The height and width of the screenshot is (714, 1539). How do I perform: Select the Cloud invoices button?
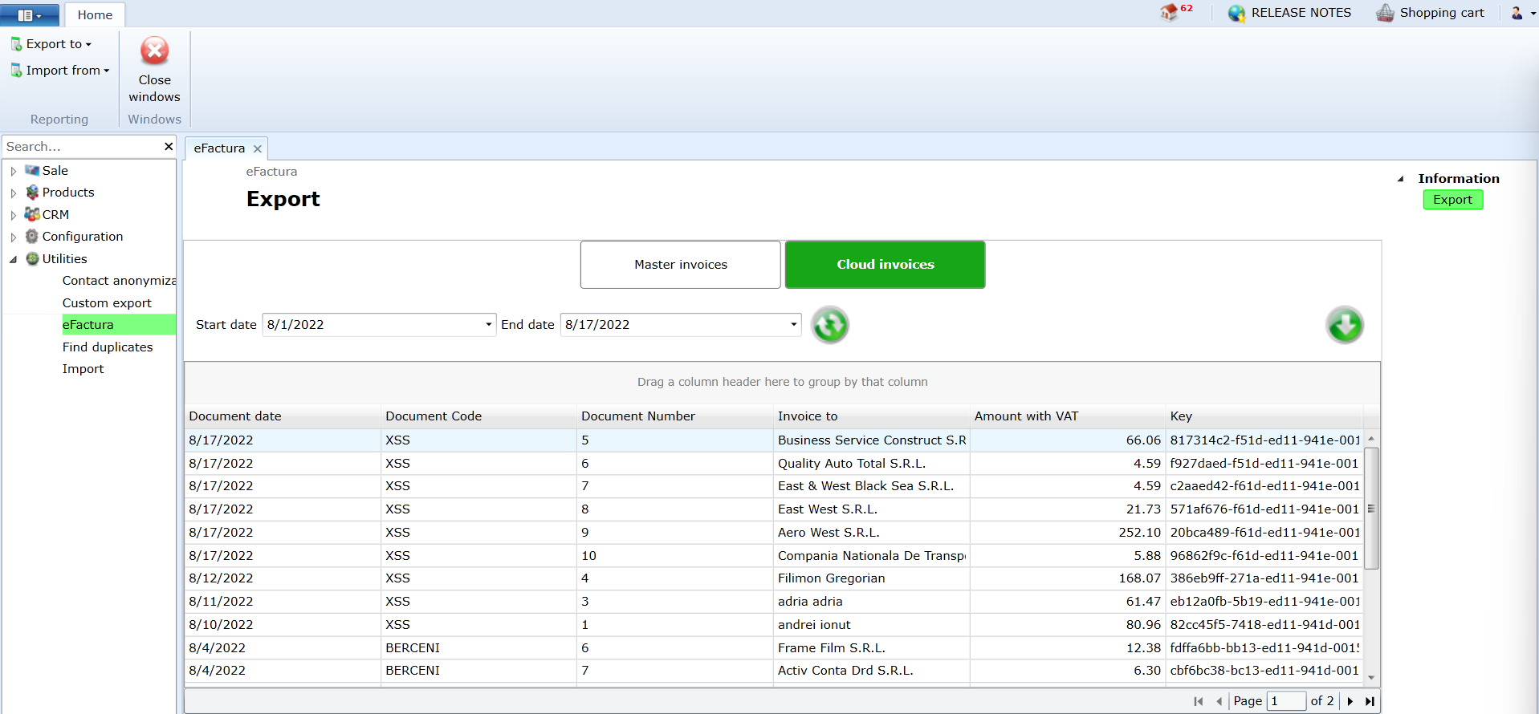(x=885, y=265)
